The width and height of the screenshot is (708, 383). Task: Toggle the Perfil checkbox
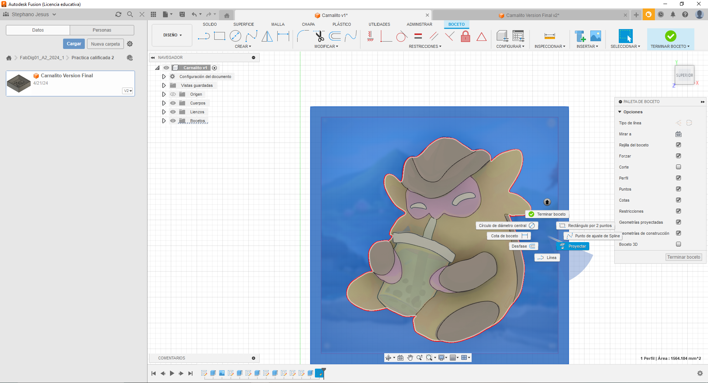tap(678, 178)
